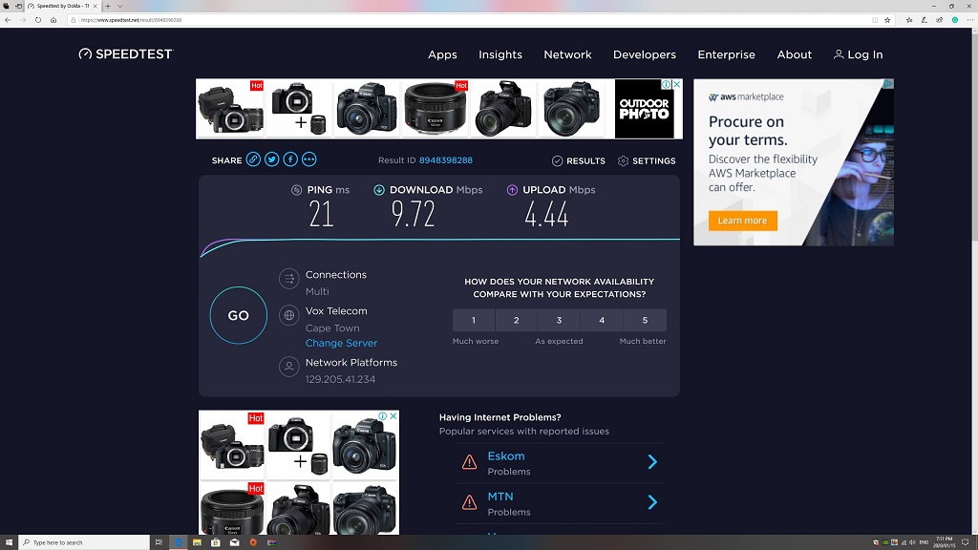
Task: Open Windows Start menu
Action: click(x=9, y=542)
